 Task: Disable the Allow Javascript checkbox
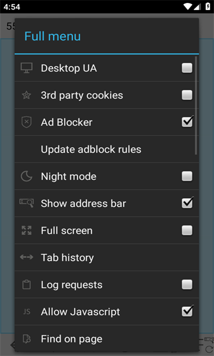pyautogui.click(x=187, y=311)
